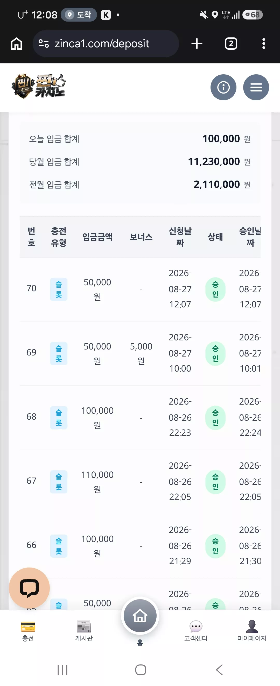Tap the info circle icon

pos(223,87)
